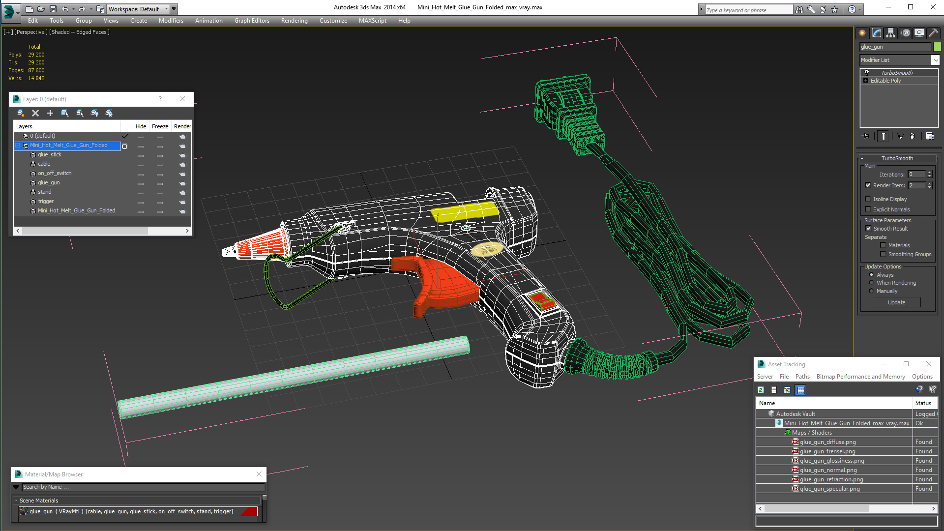Toggle TurboSmooth modifier lightbulb on/off
The width and height of the screenshot is (944, 531).
[x=867, y=72]
